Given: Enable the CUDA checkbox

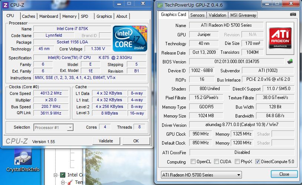Looking at the screenshot, I should pos(217,161).
